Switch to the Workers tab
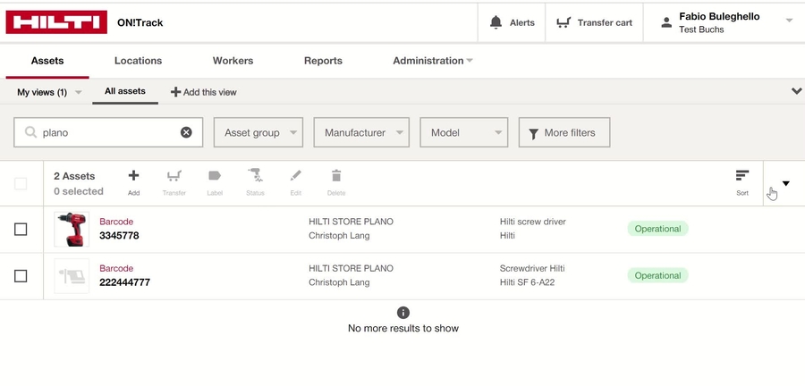 click(x=233, y=61)
